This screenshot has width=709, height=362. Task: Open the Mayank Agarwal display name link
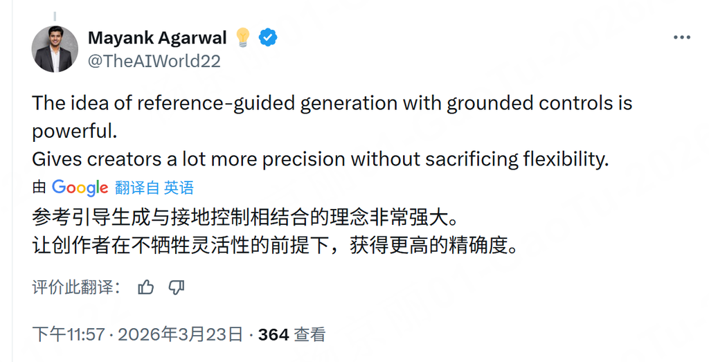point(158,37)
